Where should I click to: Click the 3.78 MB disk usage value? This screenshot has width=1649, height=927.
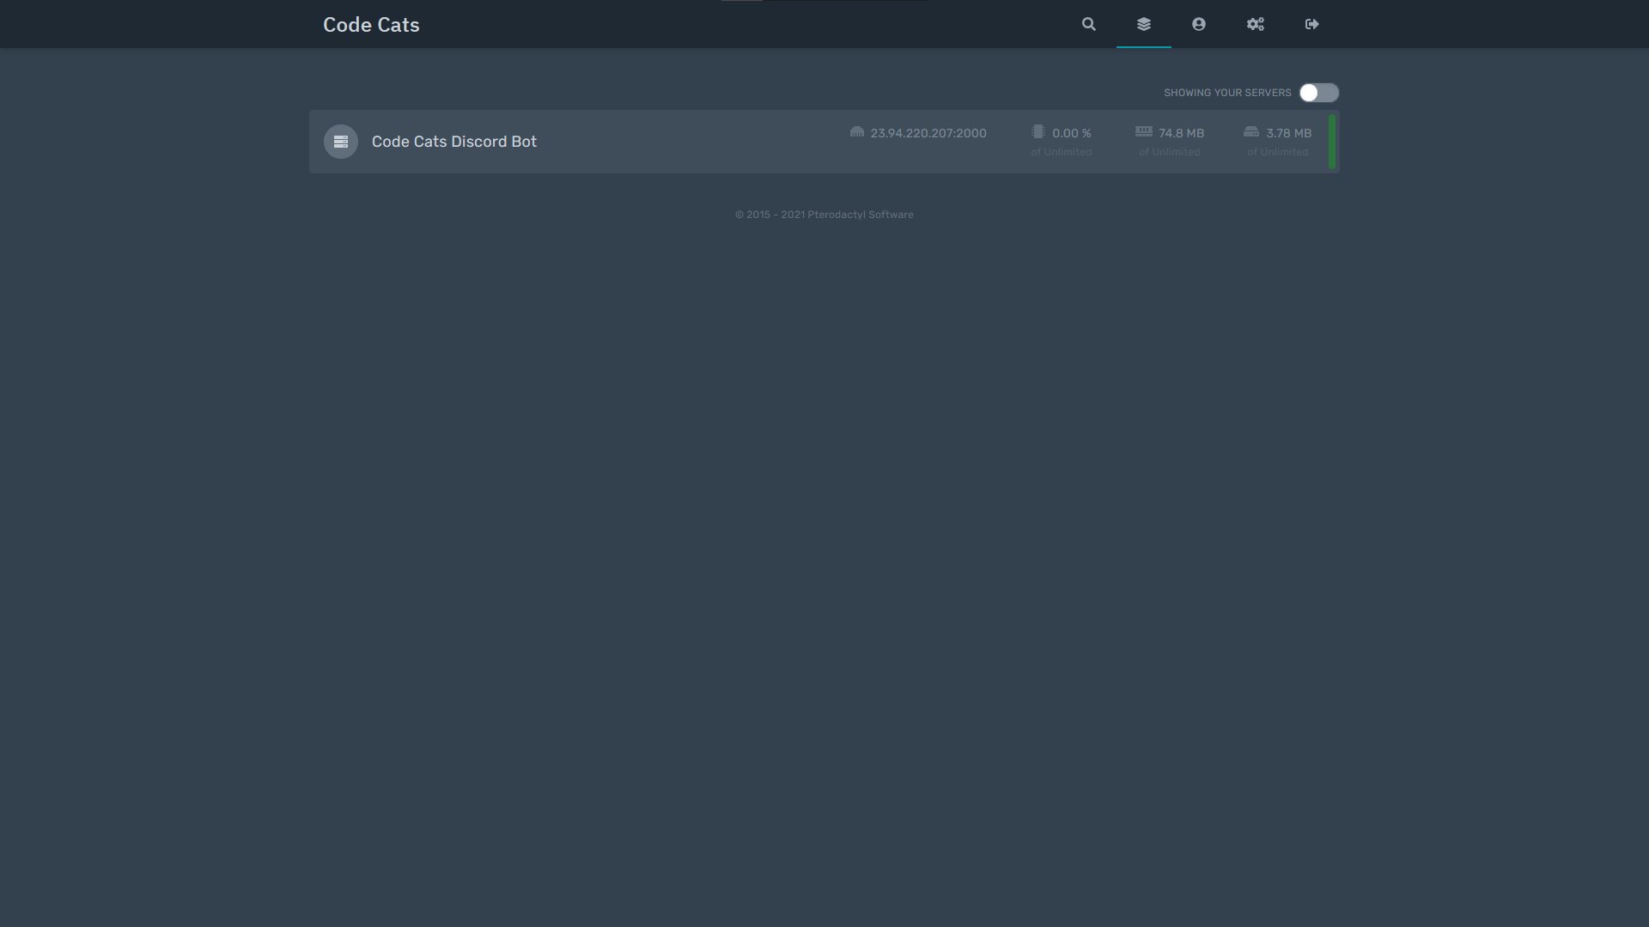[x=1288, y=133]
